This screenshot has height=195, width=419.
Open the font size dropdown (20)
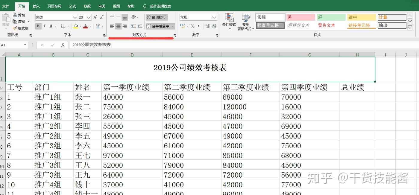pyautogui.click(x=89, y=17)
